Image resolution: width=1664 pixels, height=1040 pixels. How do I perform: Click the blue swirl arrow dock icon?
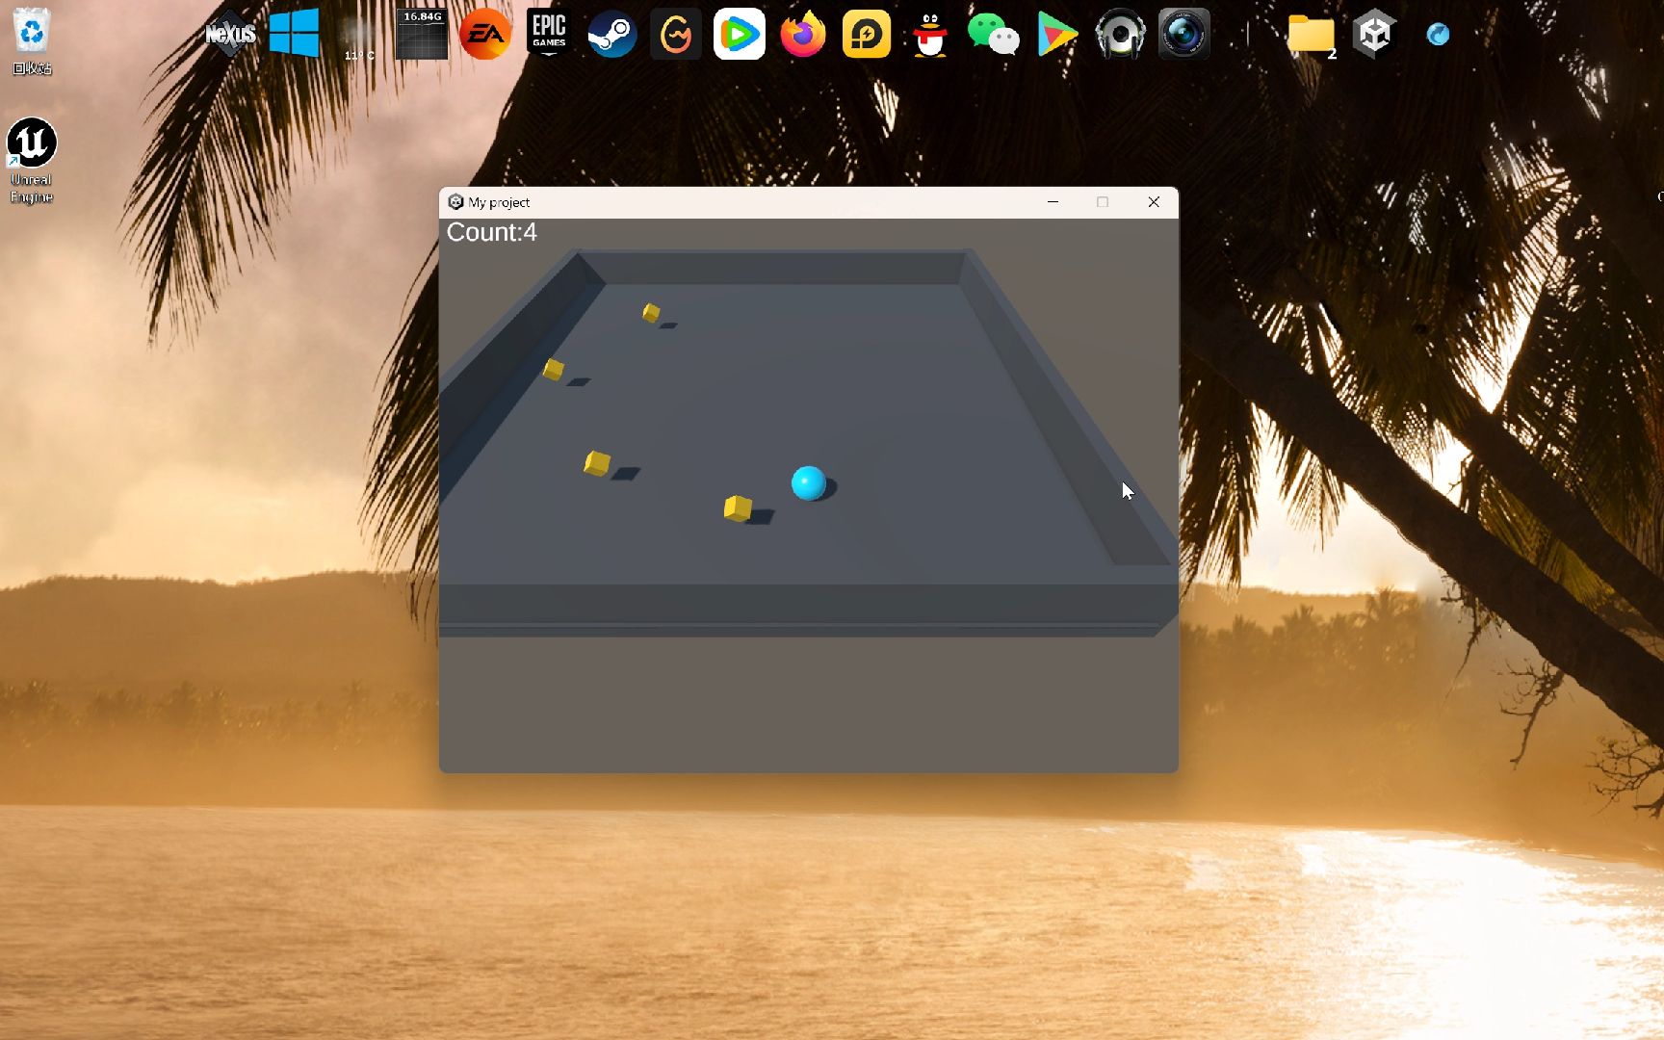pos(1438,35)
